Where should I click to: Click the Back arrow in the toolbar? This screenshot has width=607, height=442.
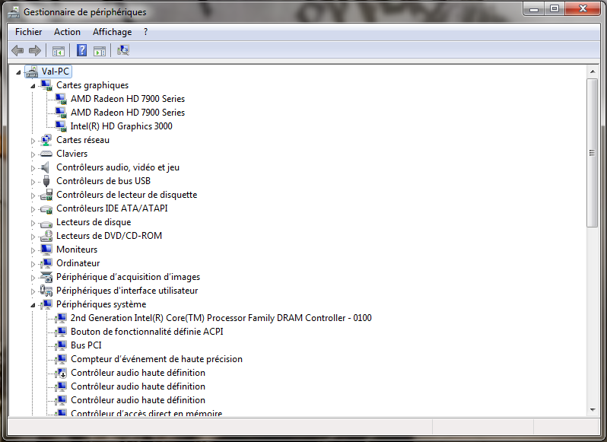(17, 51)
